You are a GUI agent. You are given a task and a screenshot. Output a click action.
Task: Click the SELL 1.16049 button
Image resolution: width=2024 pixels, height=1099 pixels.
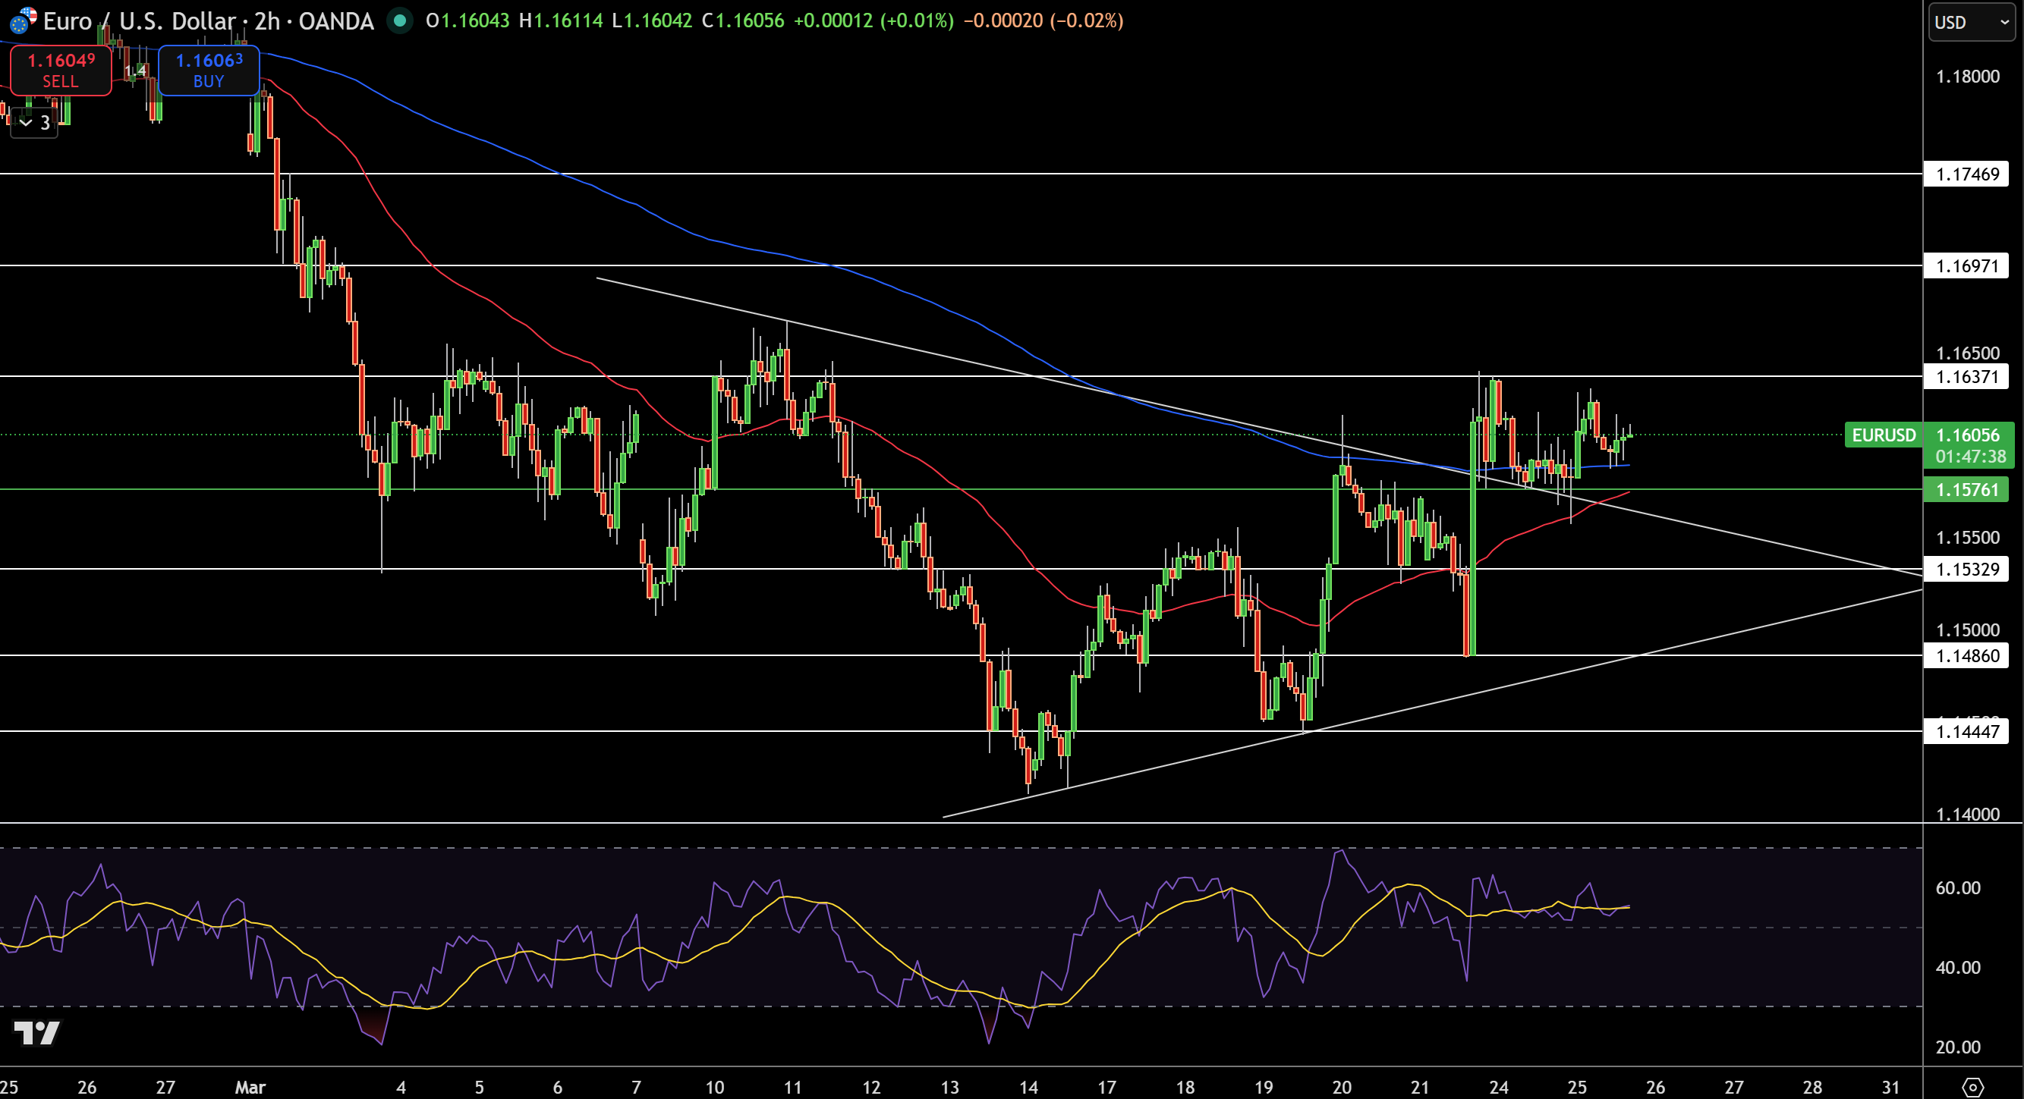pyautogui.click(x=61, y=71)
